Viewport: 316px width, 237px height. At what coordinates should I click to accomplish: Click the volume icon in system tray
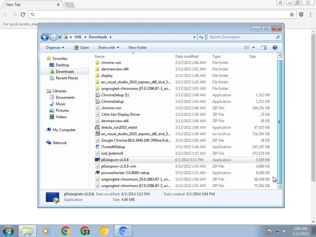coord(285,231)
